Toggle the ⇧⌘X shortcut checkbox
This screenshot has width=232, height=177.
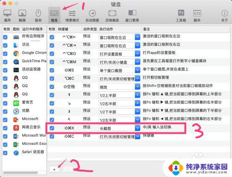[52, 128]
